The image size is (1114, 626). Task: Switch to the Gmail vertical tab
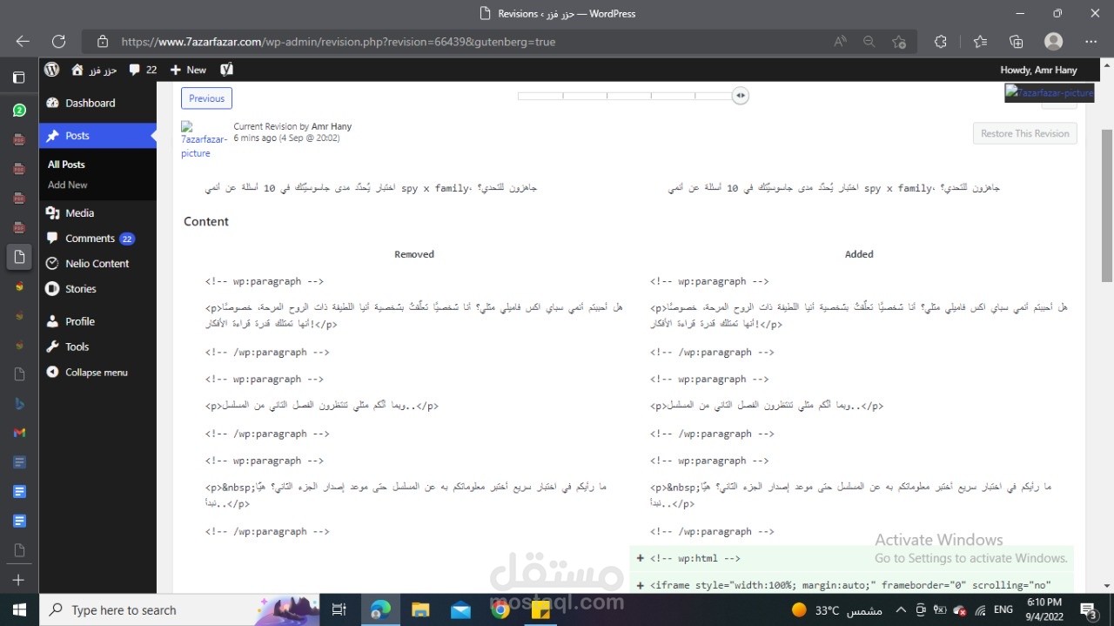[x=18, y=433]
